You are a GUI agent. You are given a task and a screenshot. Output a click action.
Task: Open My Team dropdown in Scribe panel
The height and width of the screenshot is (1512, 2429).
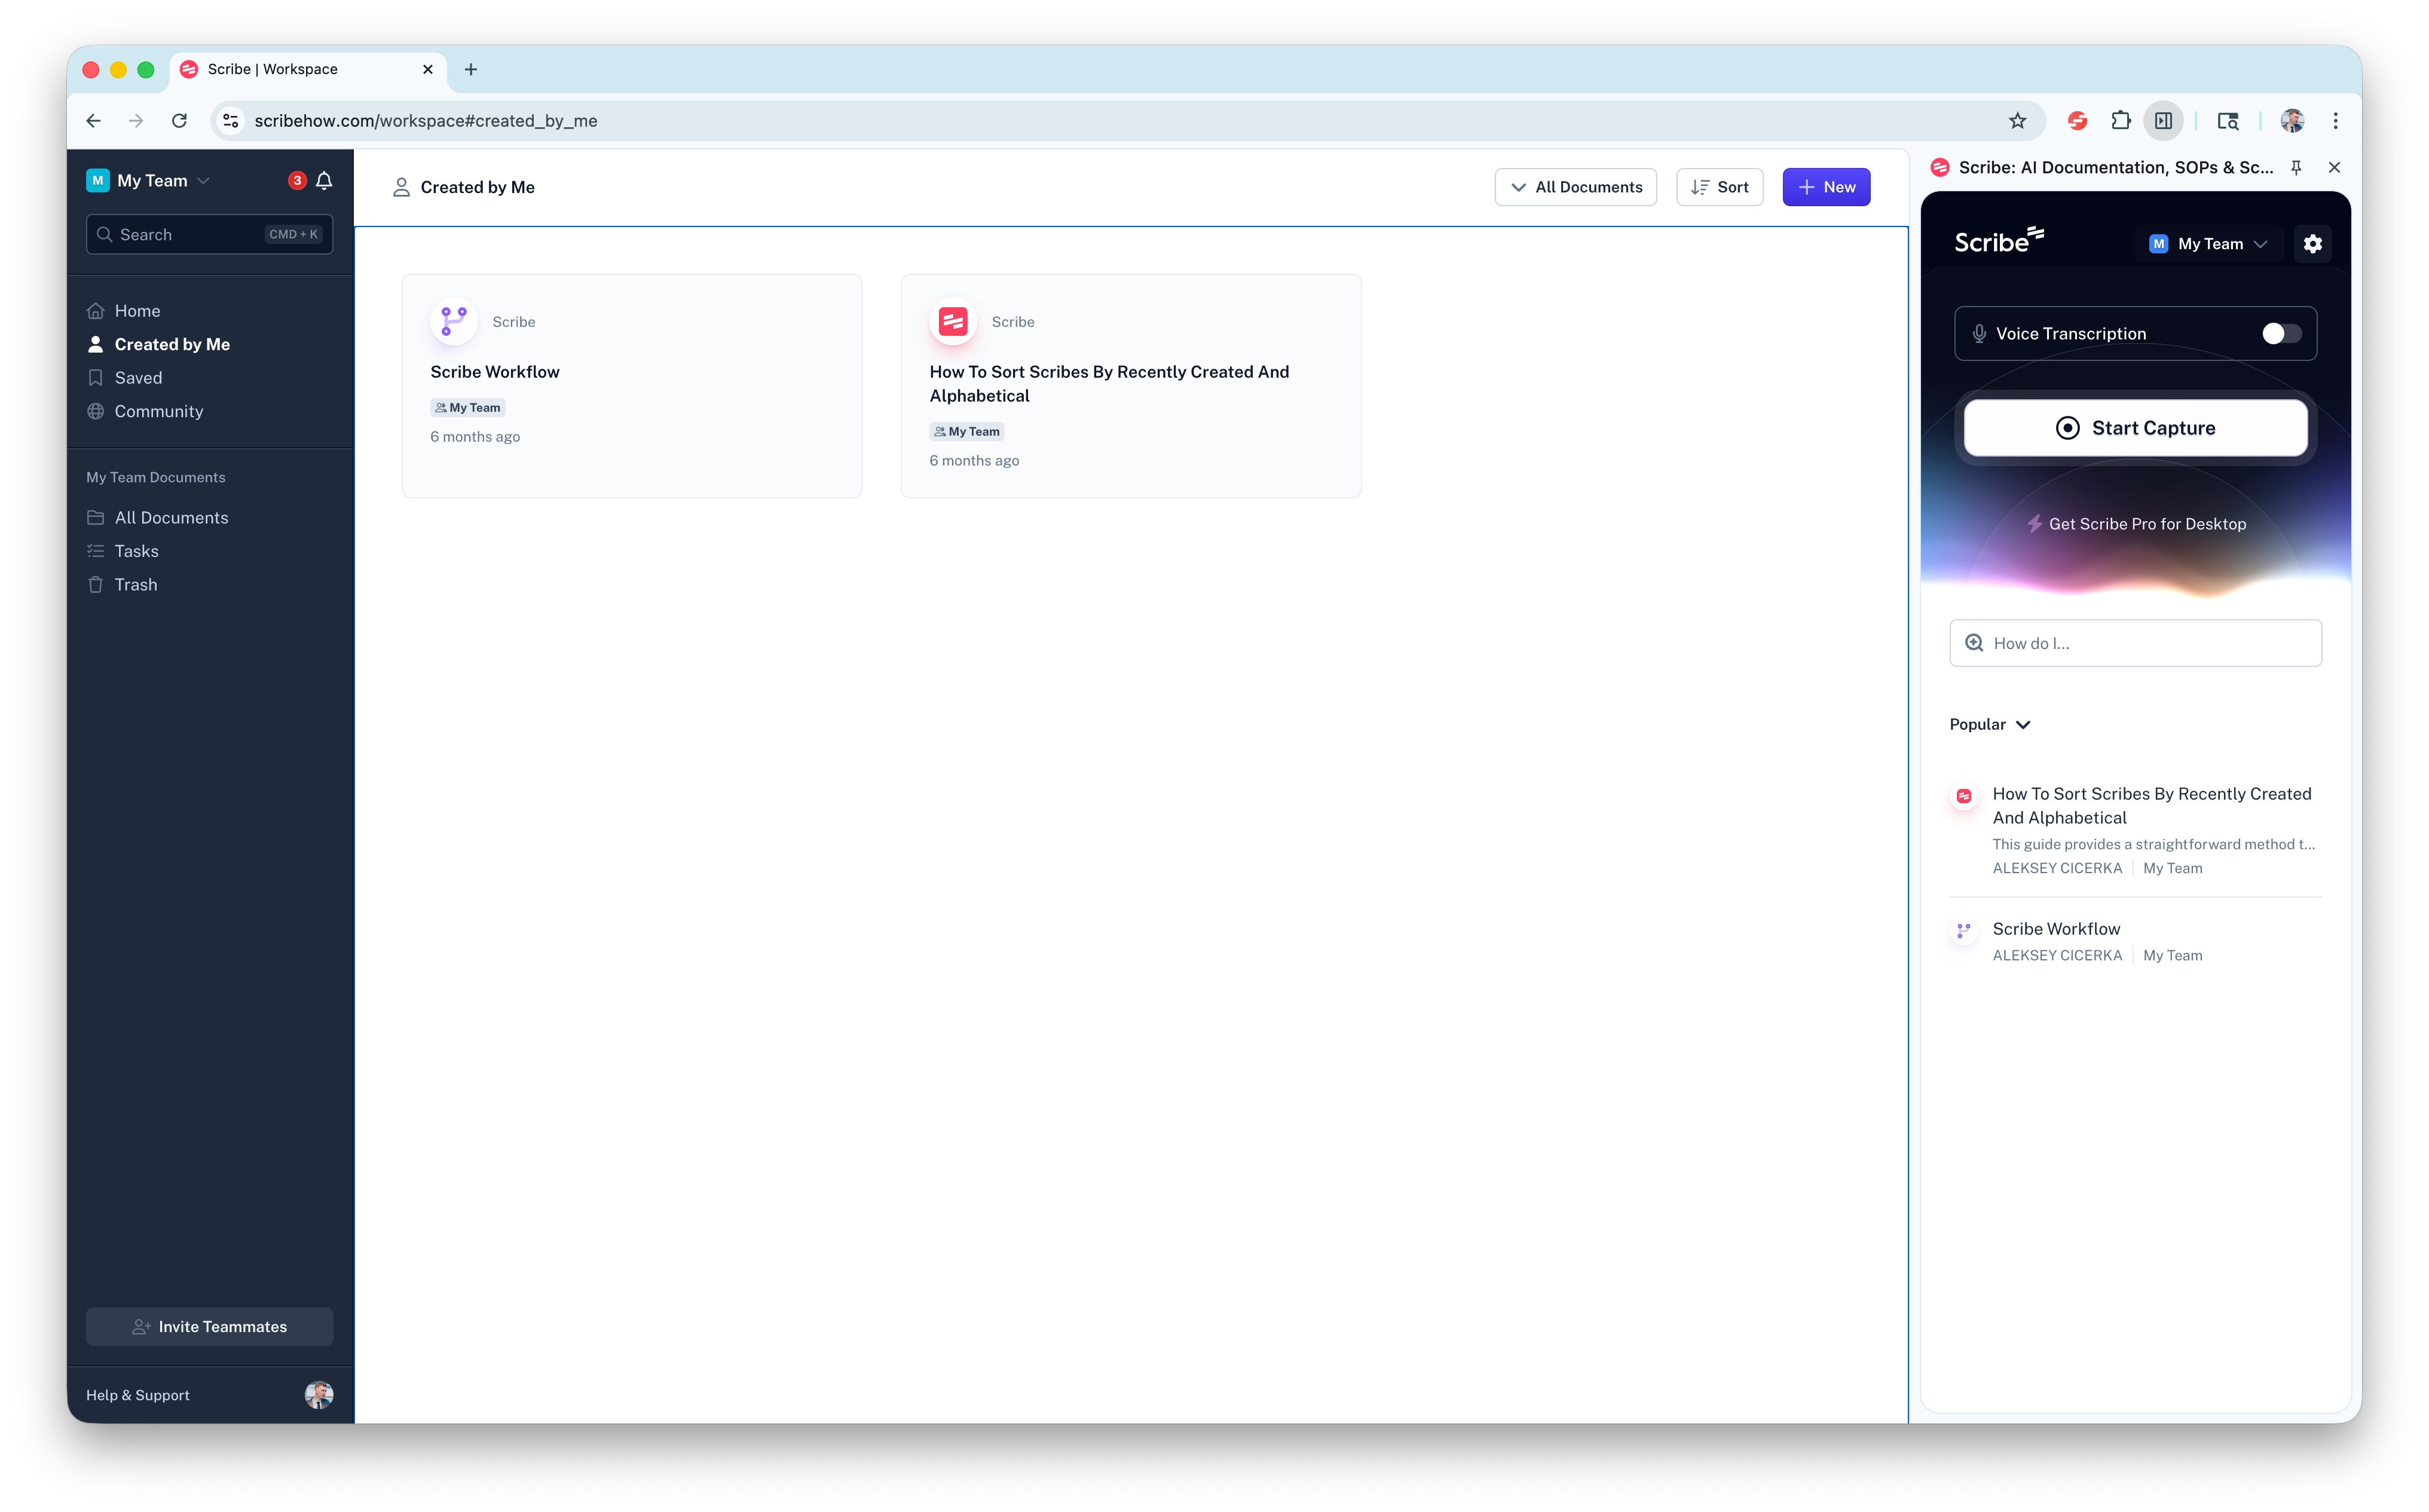pos(2208,244)
